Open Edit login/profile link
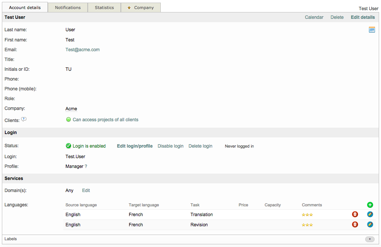 pyautogui.click(x=134, y=146)
